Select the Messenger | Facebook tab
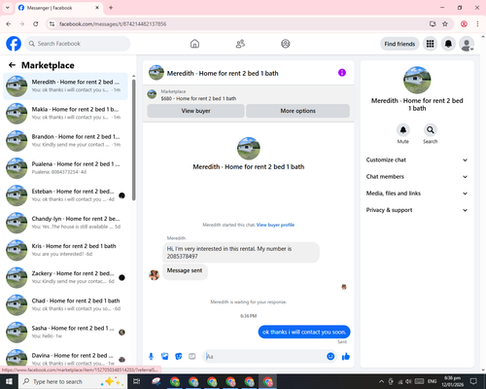Viewport: 486px width, 389px height. [x=59, y=8]
